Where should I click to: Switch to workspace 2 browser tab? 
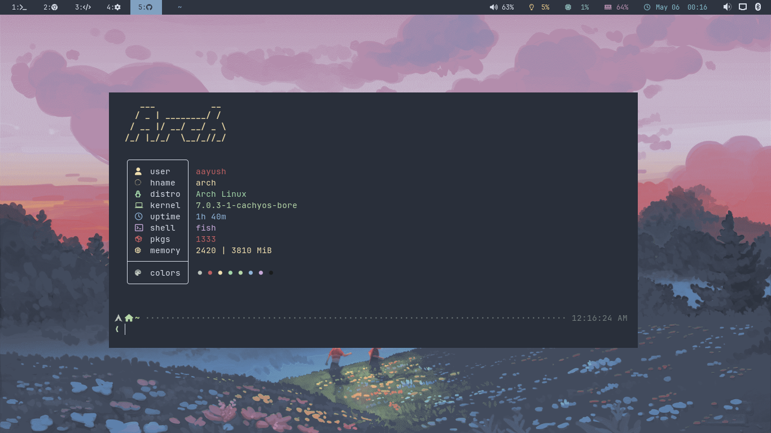(x=51, y=7)
